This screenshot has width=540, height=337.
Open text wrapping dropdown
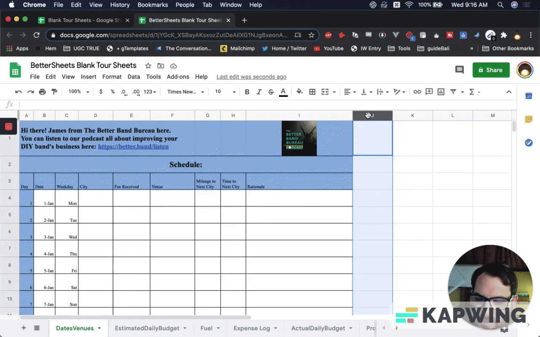383,92
